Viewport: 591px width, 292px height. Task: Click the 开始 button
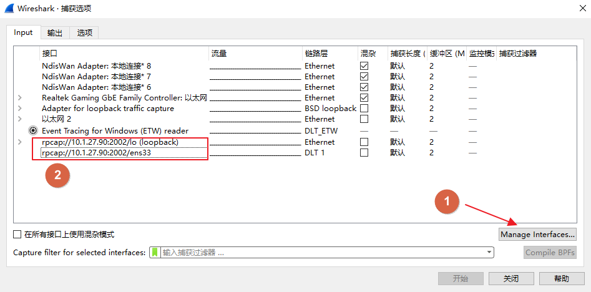pyautogui.click(x=461, y=279)
